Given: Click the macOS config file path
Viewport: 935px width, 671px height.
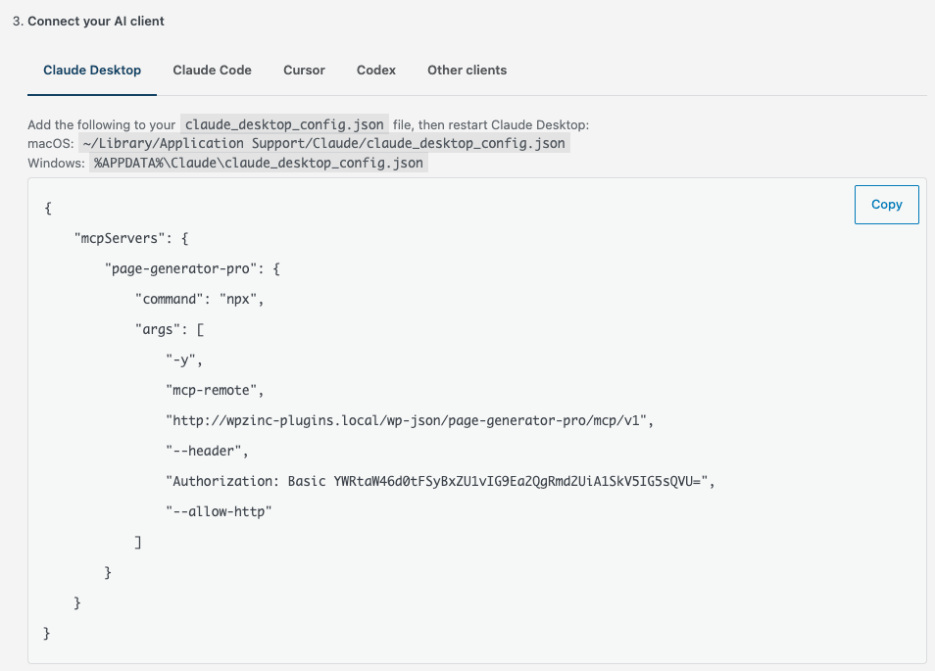Looking at the screenshot, I should click(x=323, y=143).
